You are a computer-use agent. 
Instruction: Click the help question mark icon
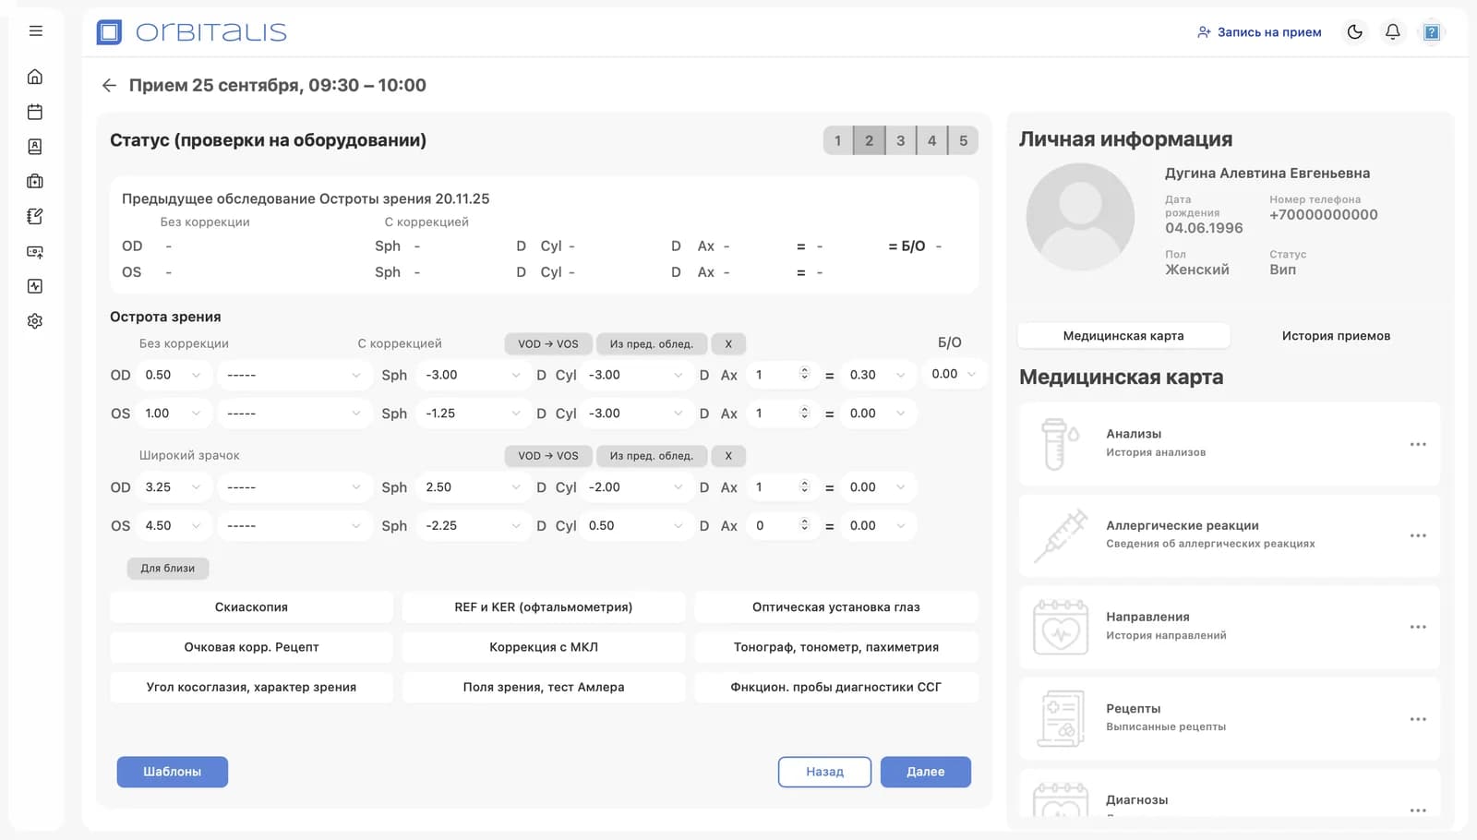point(1432,32)
